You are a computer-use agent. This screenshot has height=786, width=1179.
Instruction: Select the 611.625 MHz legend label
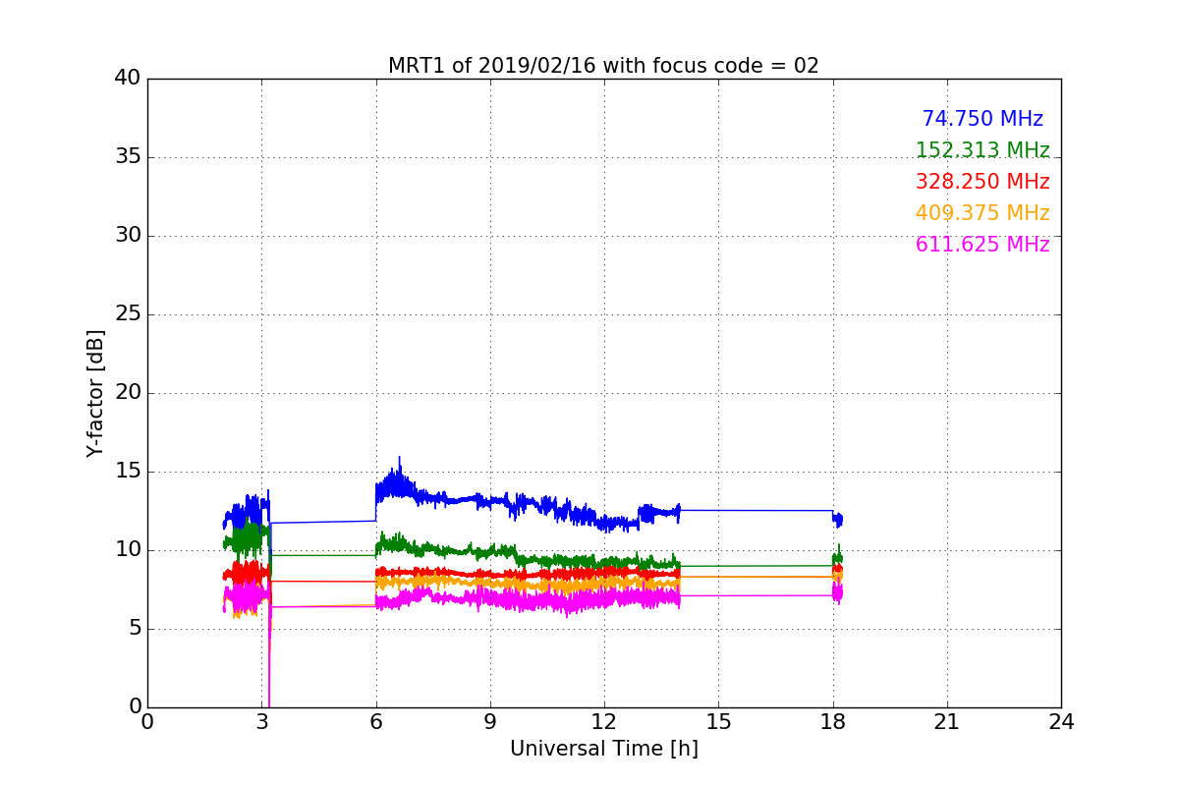click(x=982, y=245)
